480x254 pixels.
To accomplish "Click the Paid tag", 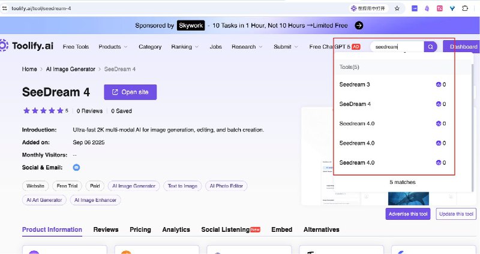I will pyautogui.click(x=95, y=186).
